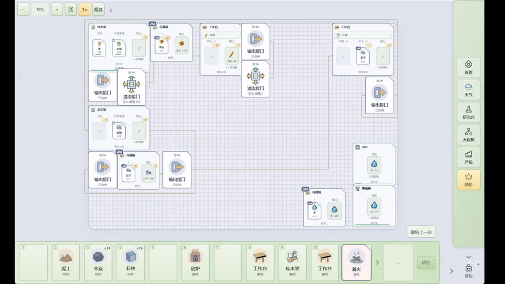Collapse right sidebar with down chevron

(468, 257)
